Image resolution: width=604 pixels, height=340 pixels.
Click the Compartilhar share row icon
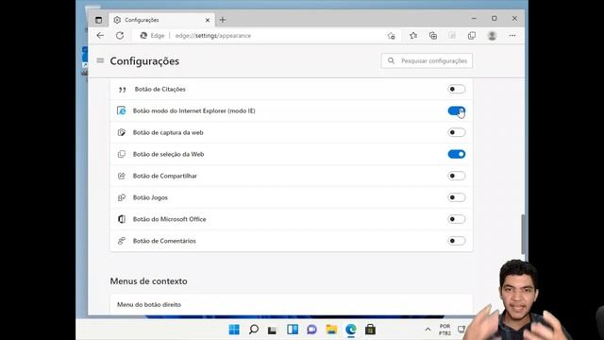[x=122, y=176]
